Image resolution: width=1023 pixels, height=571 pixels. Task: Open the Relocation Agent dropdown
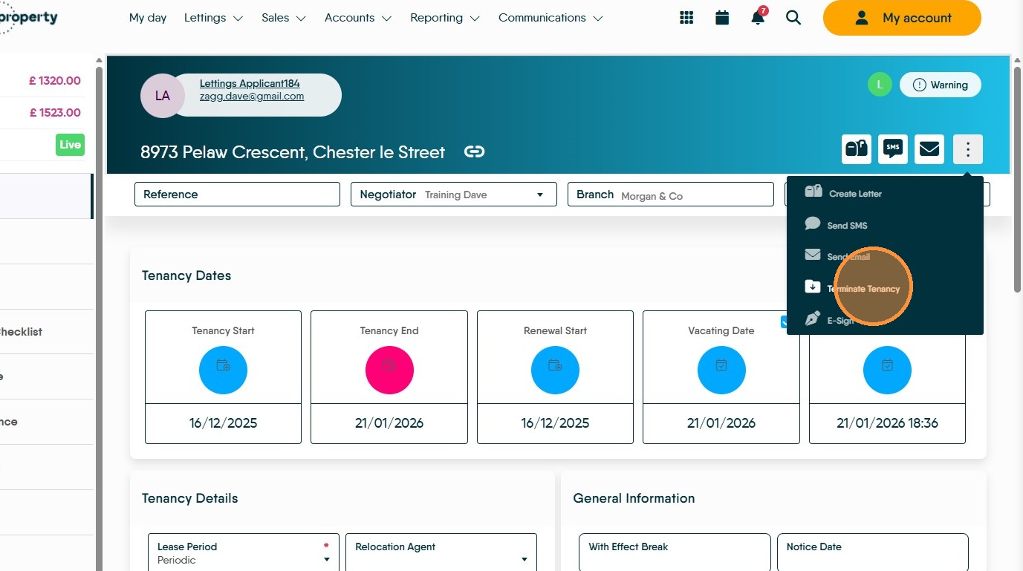click(x=441, y=553)
